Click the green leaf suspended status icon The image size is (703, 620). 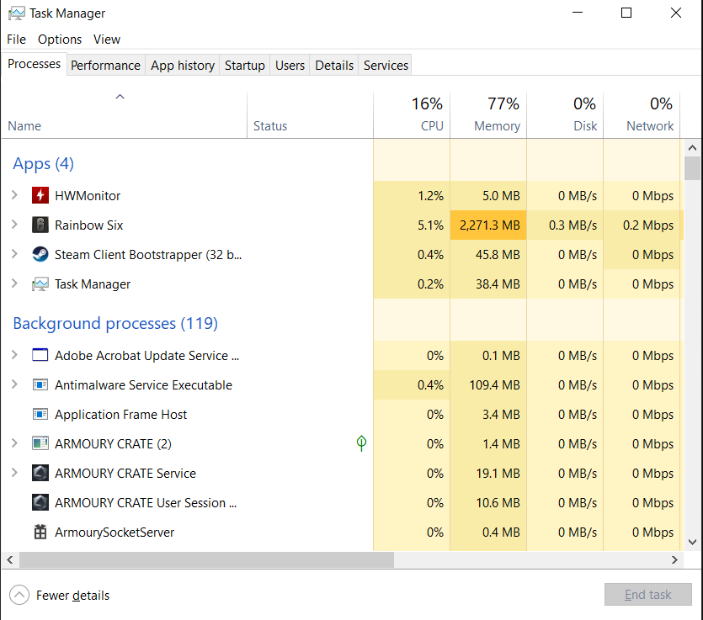click(x=361, y=443)
